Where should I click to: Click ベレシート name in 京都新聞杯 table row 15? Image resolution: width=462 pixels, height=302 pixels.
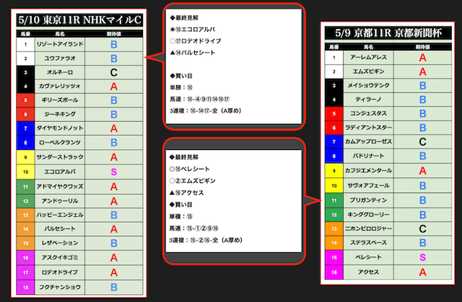coord(368,257)
